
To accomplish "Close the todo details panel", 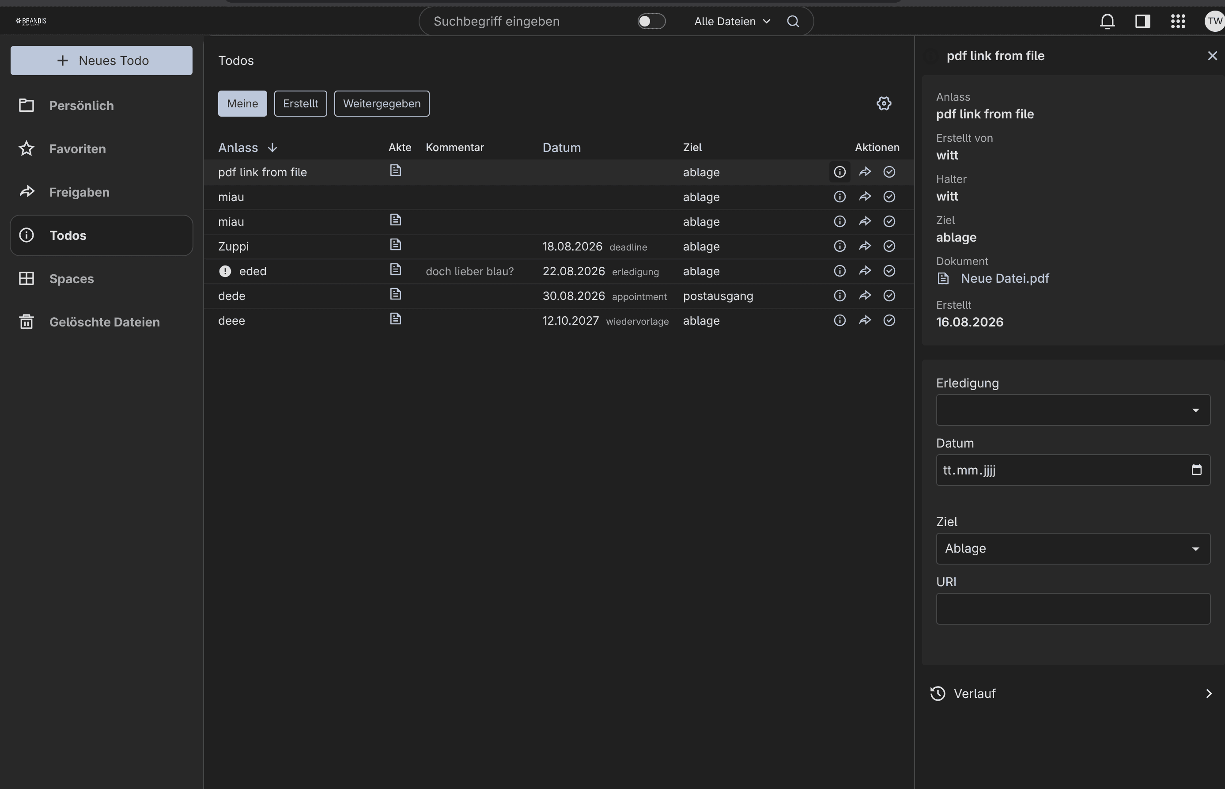I will click(1212, 56).
